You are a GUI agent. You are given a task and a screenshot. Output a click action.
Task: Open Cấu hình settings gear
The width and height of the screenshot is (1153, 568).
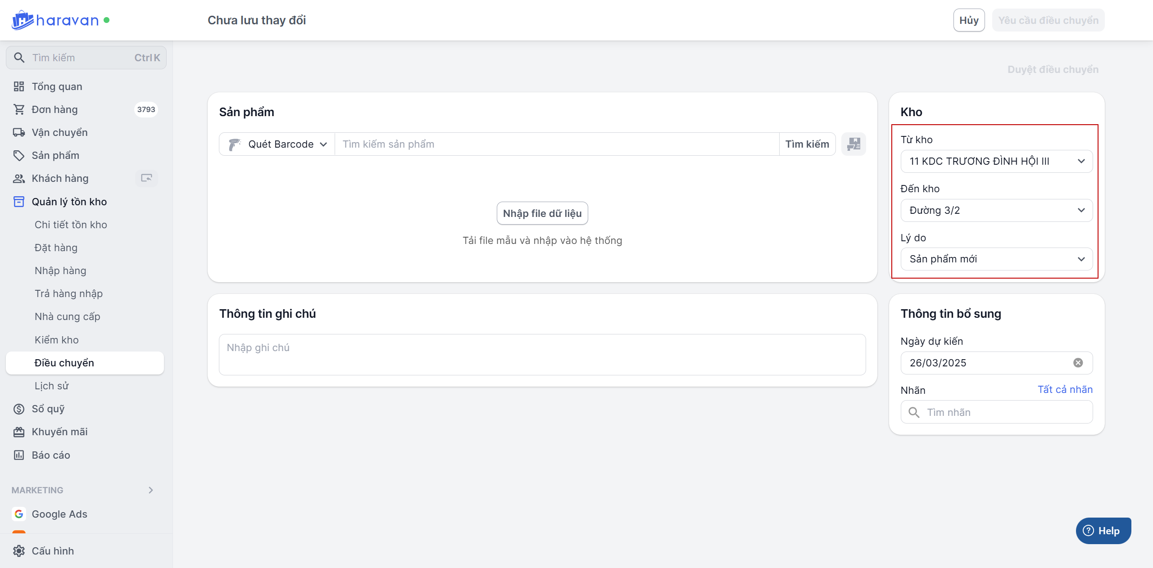click(x=19, y=551)
